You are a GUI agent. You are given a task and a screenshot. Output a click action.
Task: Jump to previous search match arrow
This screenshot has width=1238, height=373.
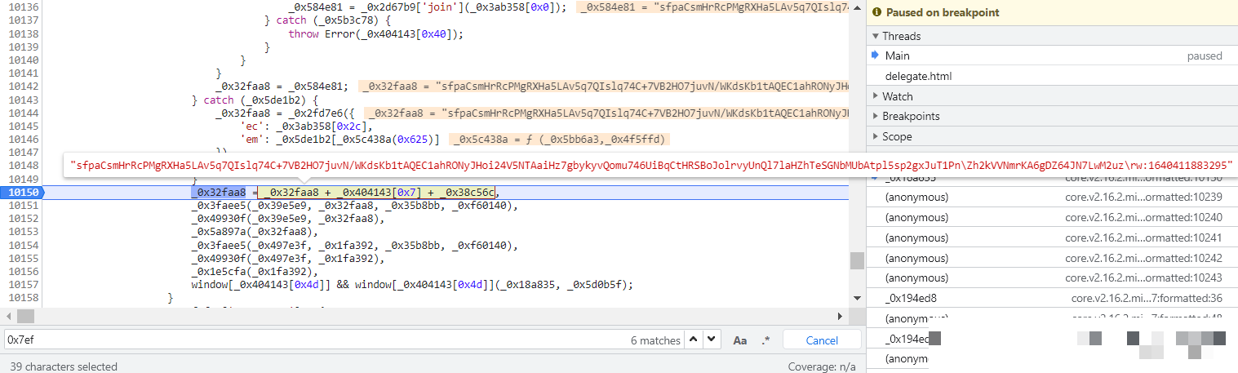click(x=694, y=340)
